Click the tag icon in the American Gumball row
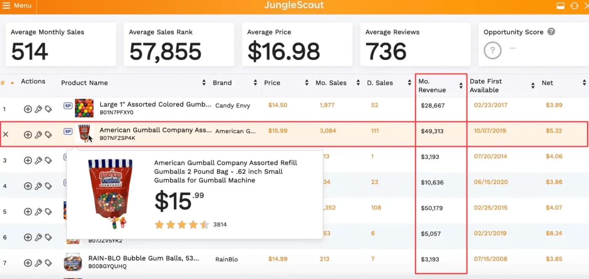 [48, 135]
